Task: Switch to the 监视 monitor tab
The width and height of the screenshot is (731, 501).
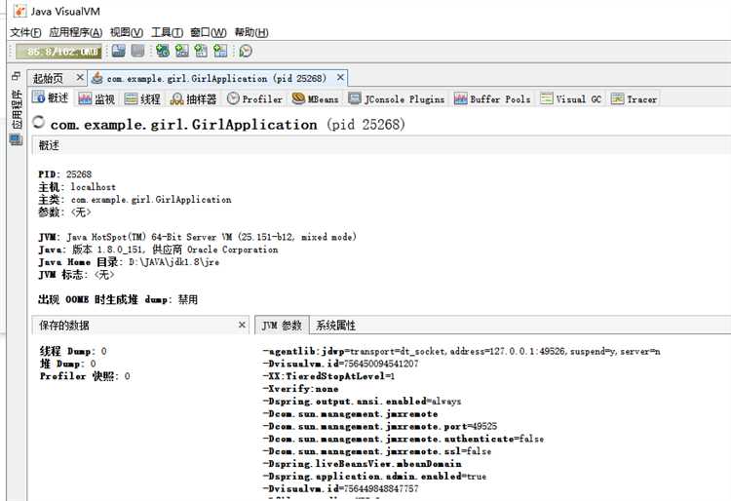Action: click(x=96, y=98)
